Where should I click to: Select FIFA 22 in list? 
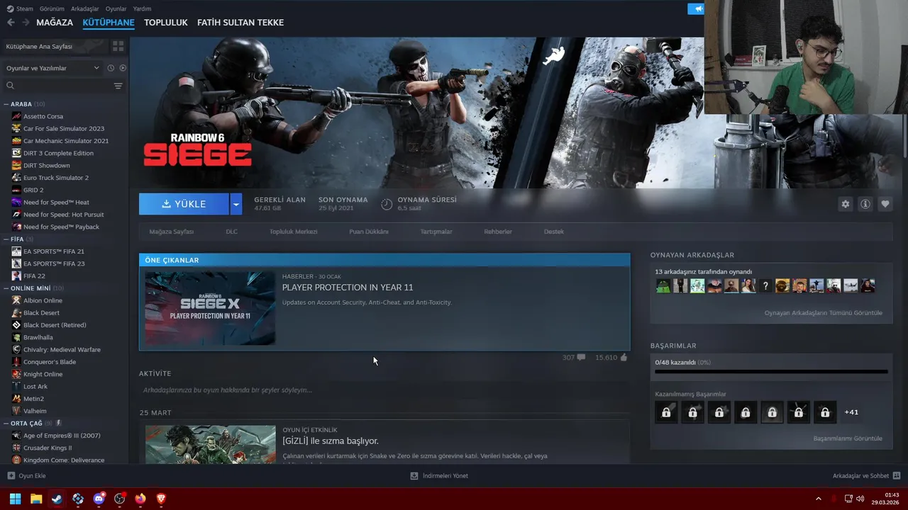click(34, 276)
